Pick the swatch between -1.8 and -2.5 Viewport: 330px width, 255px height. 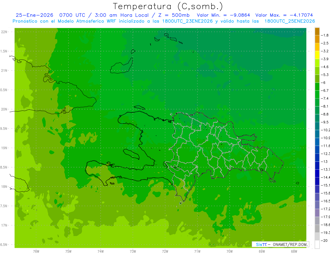[x=317, y=39]
